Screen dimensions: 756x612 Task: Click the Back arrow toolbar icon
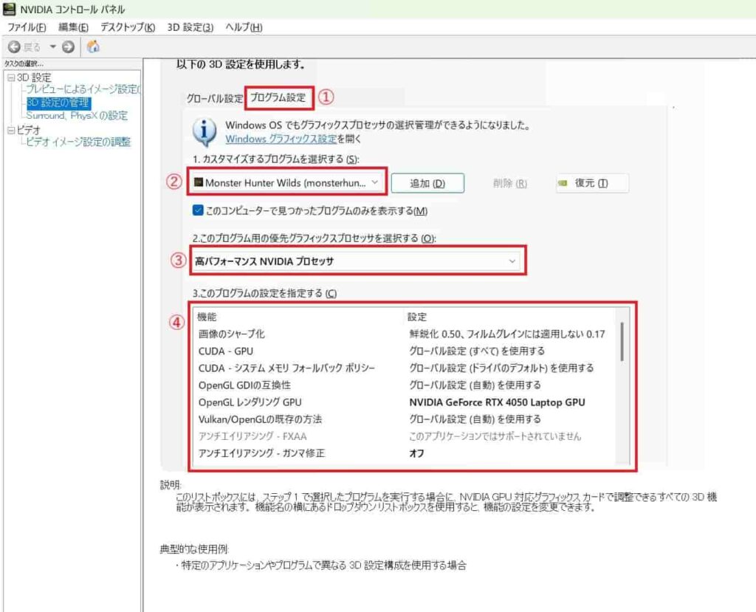(x=15, y=47)
